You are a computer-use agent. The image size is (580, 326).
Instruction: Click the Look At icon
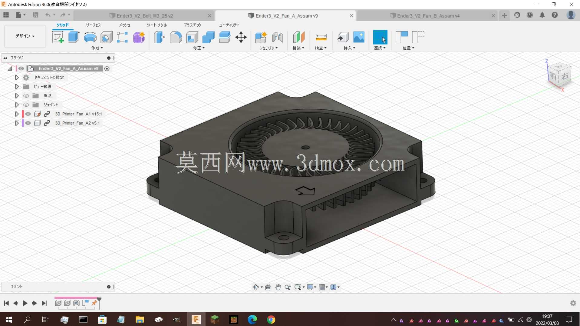pos(268,287)
